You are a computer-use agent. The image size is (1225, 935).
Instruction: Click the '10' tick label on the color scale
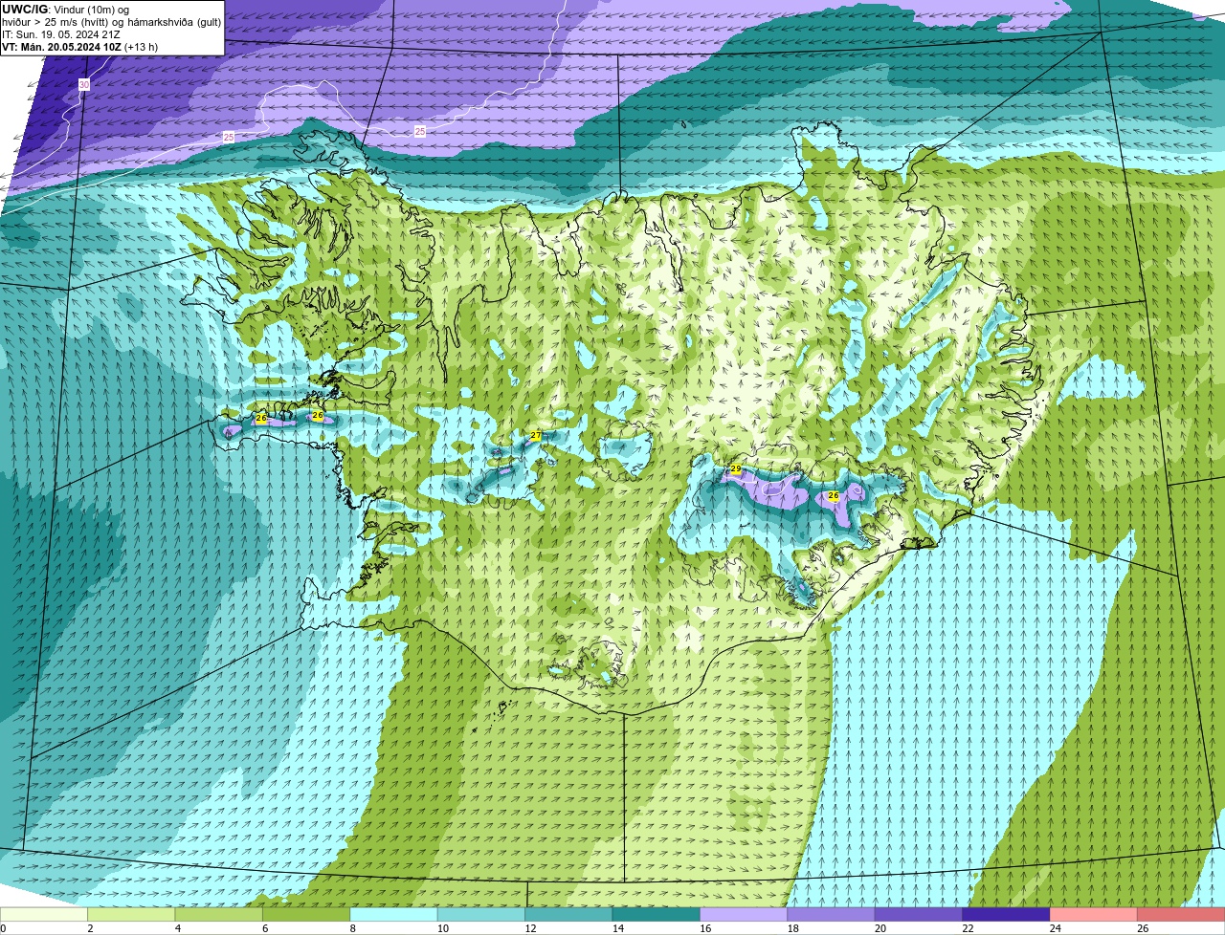coord(442,928)
